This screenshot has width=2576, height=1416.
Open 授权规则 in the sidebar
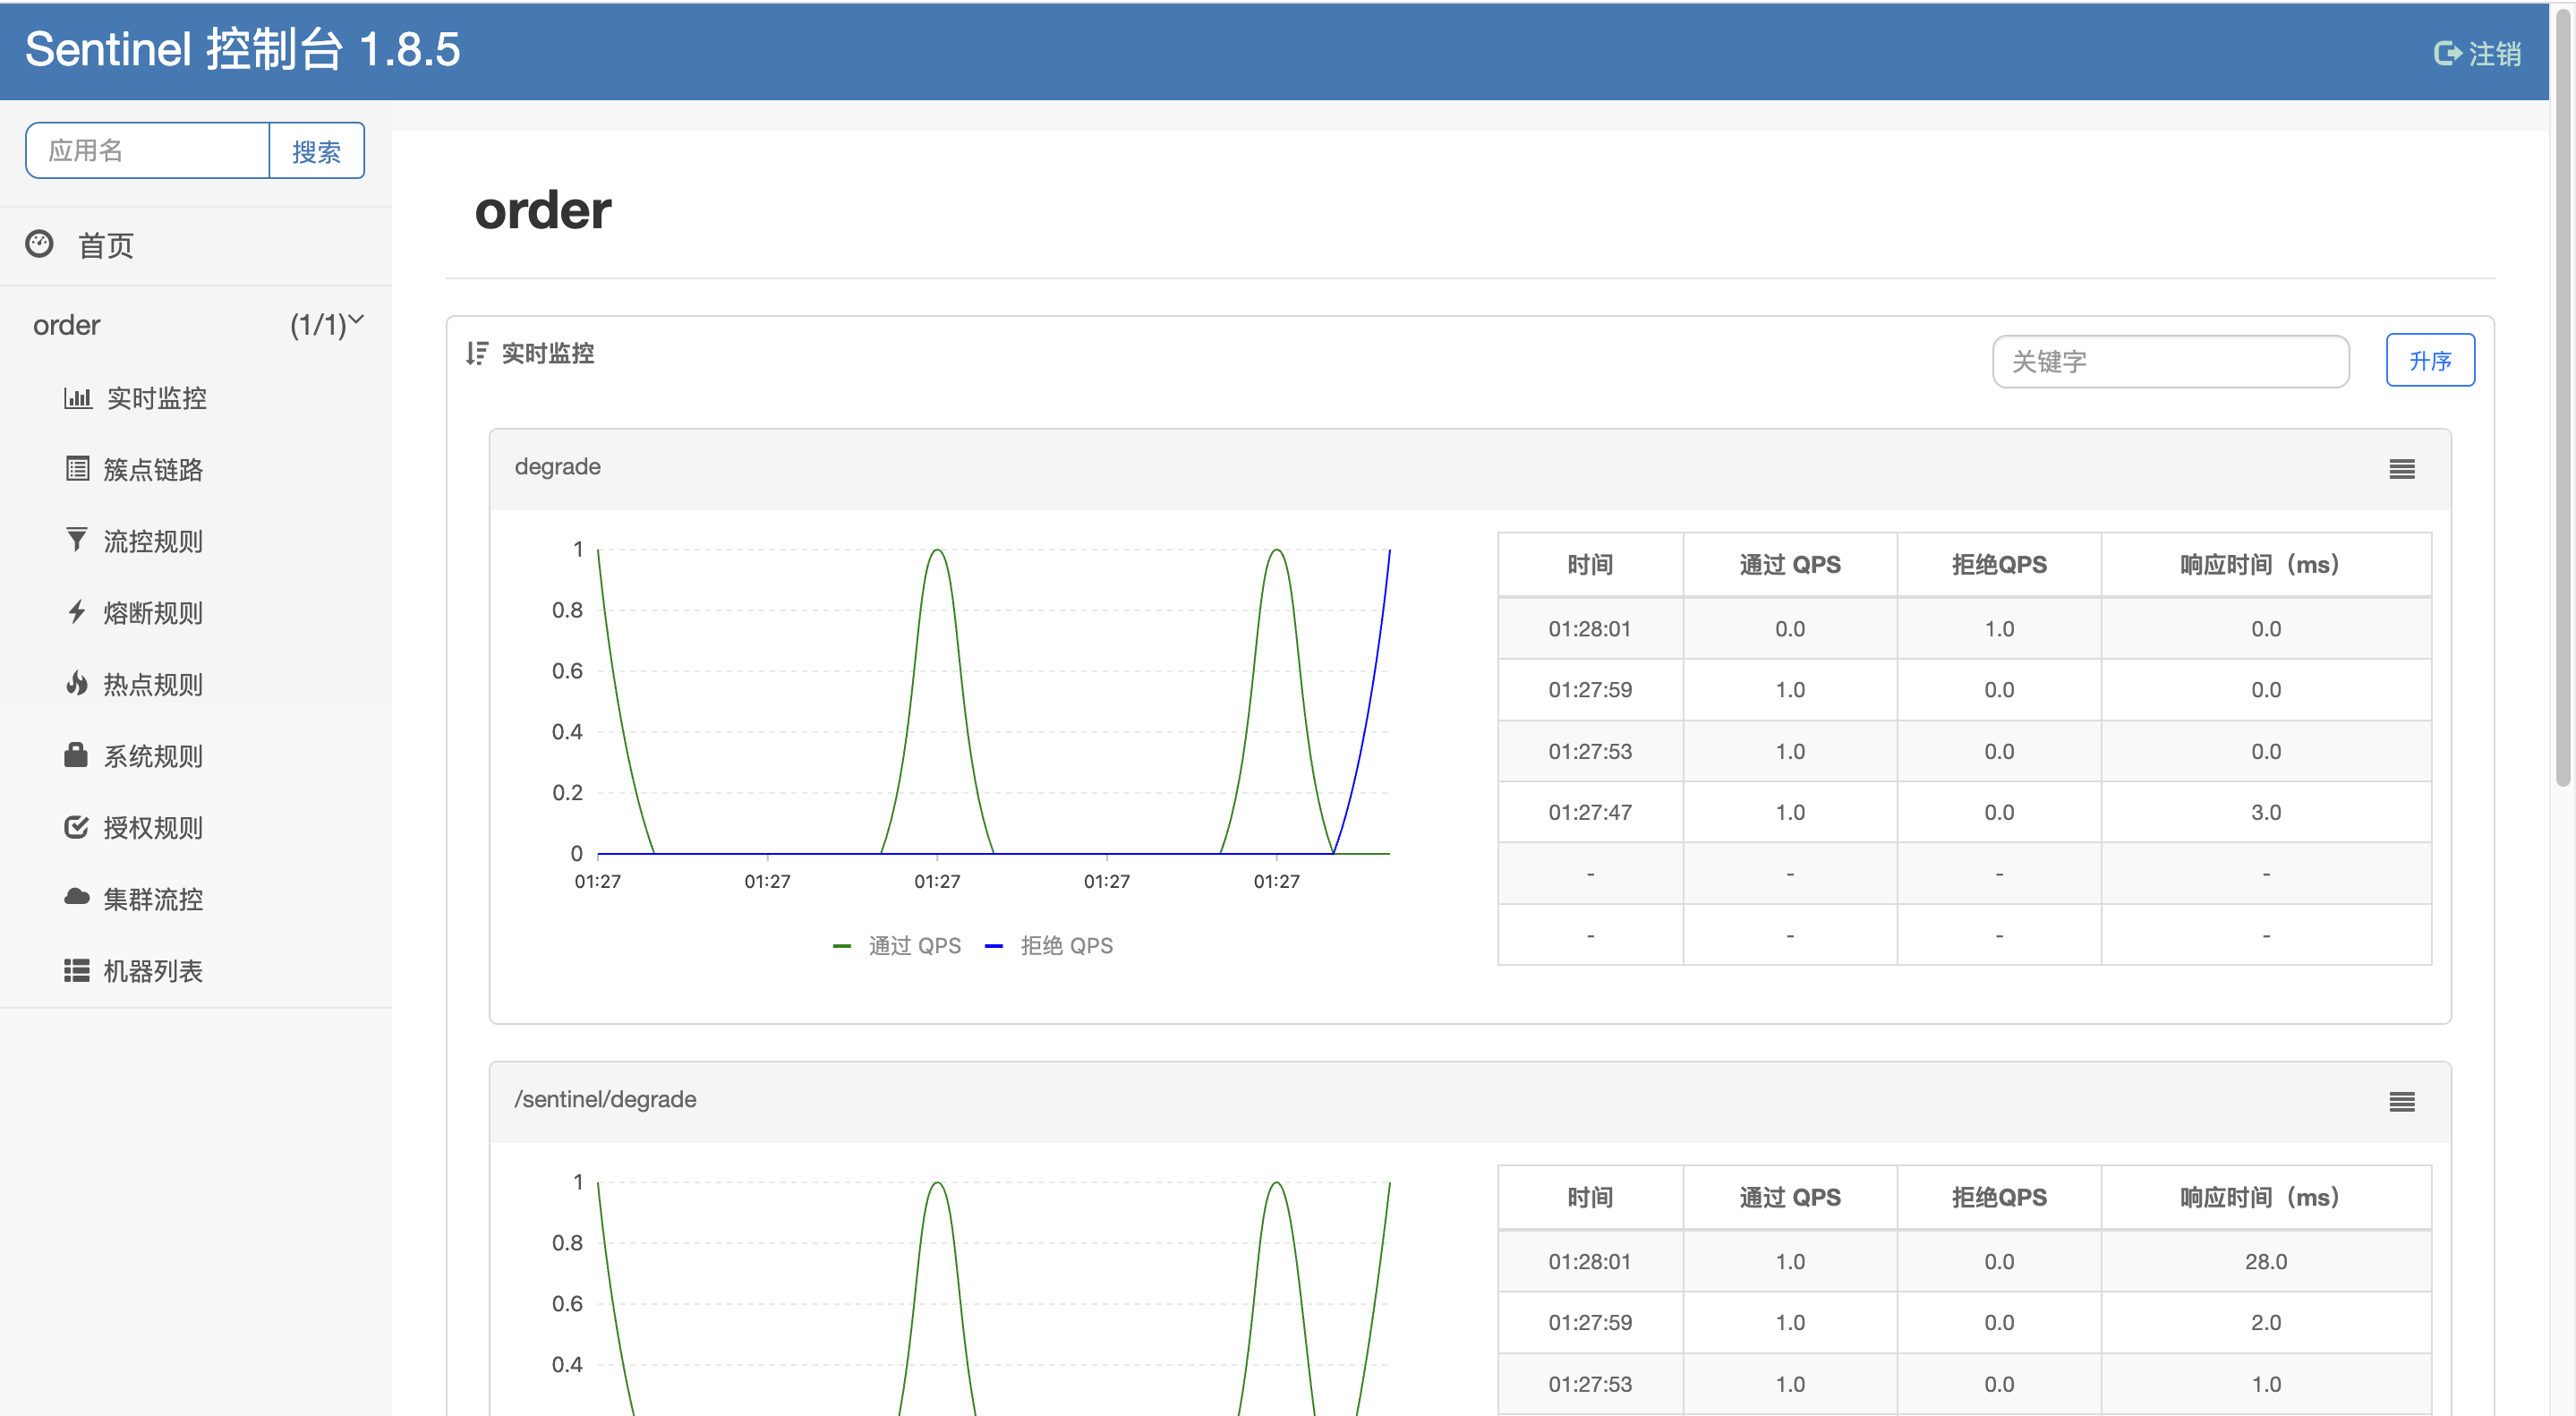[x=152, y=827]
